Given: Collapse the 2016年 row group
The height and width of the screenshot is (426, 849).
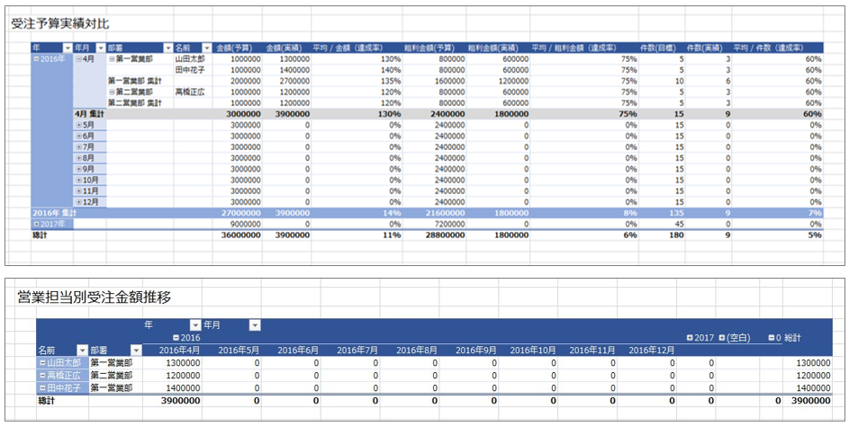Looking at the screenshot, I should pyautogui.click(x=35, y=58).
